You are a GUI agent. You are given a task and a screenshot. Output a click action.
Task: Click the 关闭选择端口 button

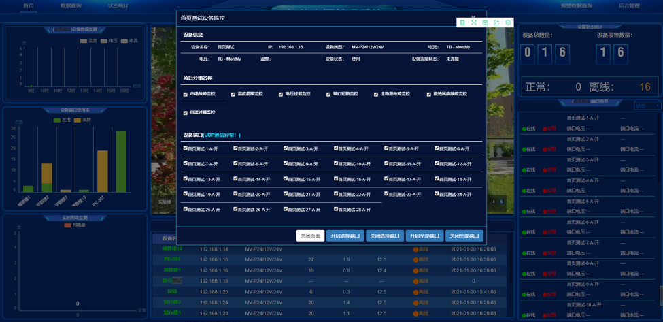coord(385,236)
